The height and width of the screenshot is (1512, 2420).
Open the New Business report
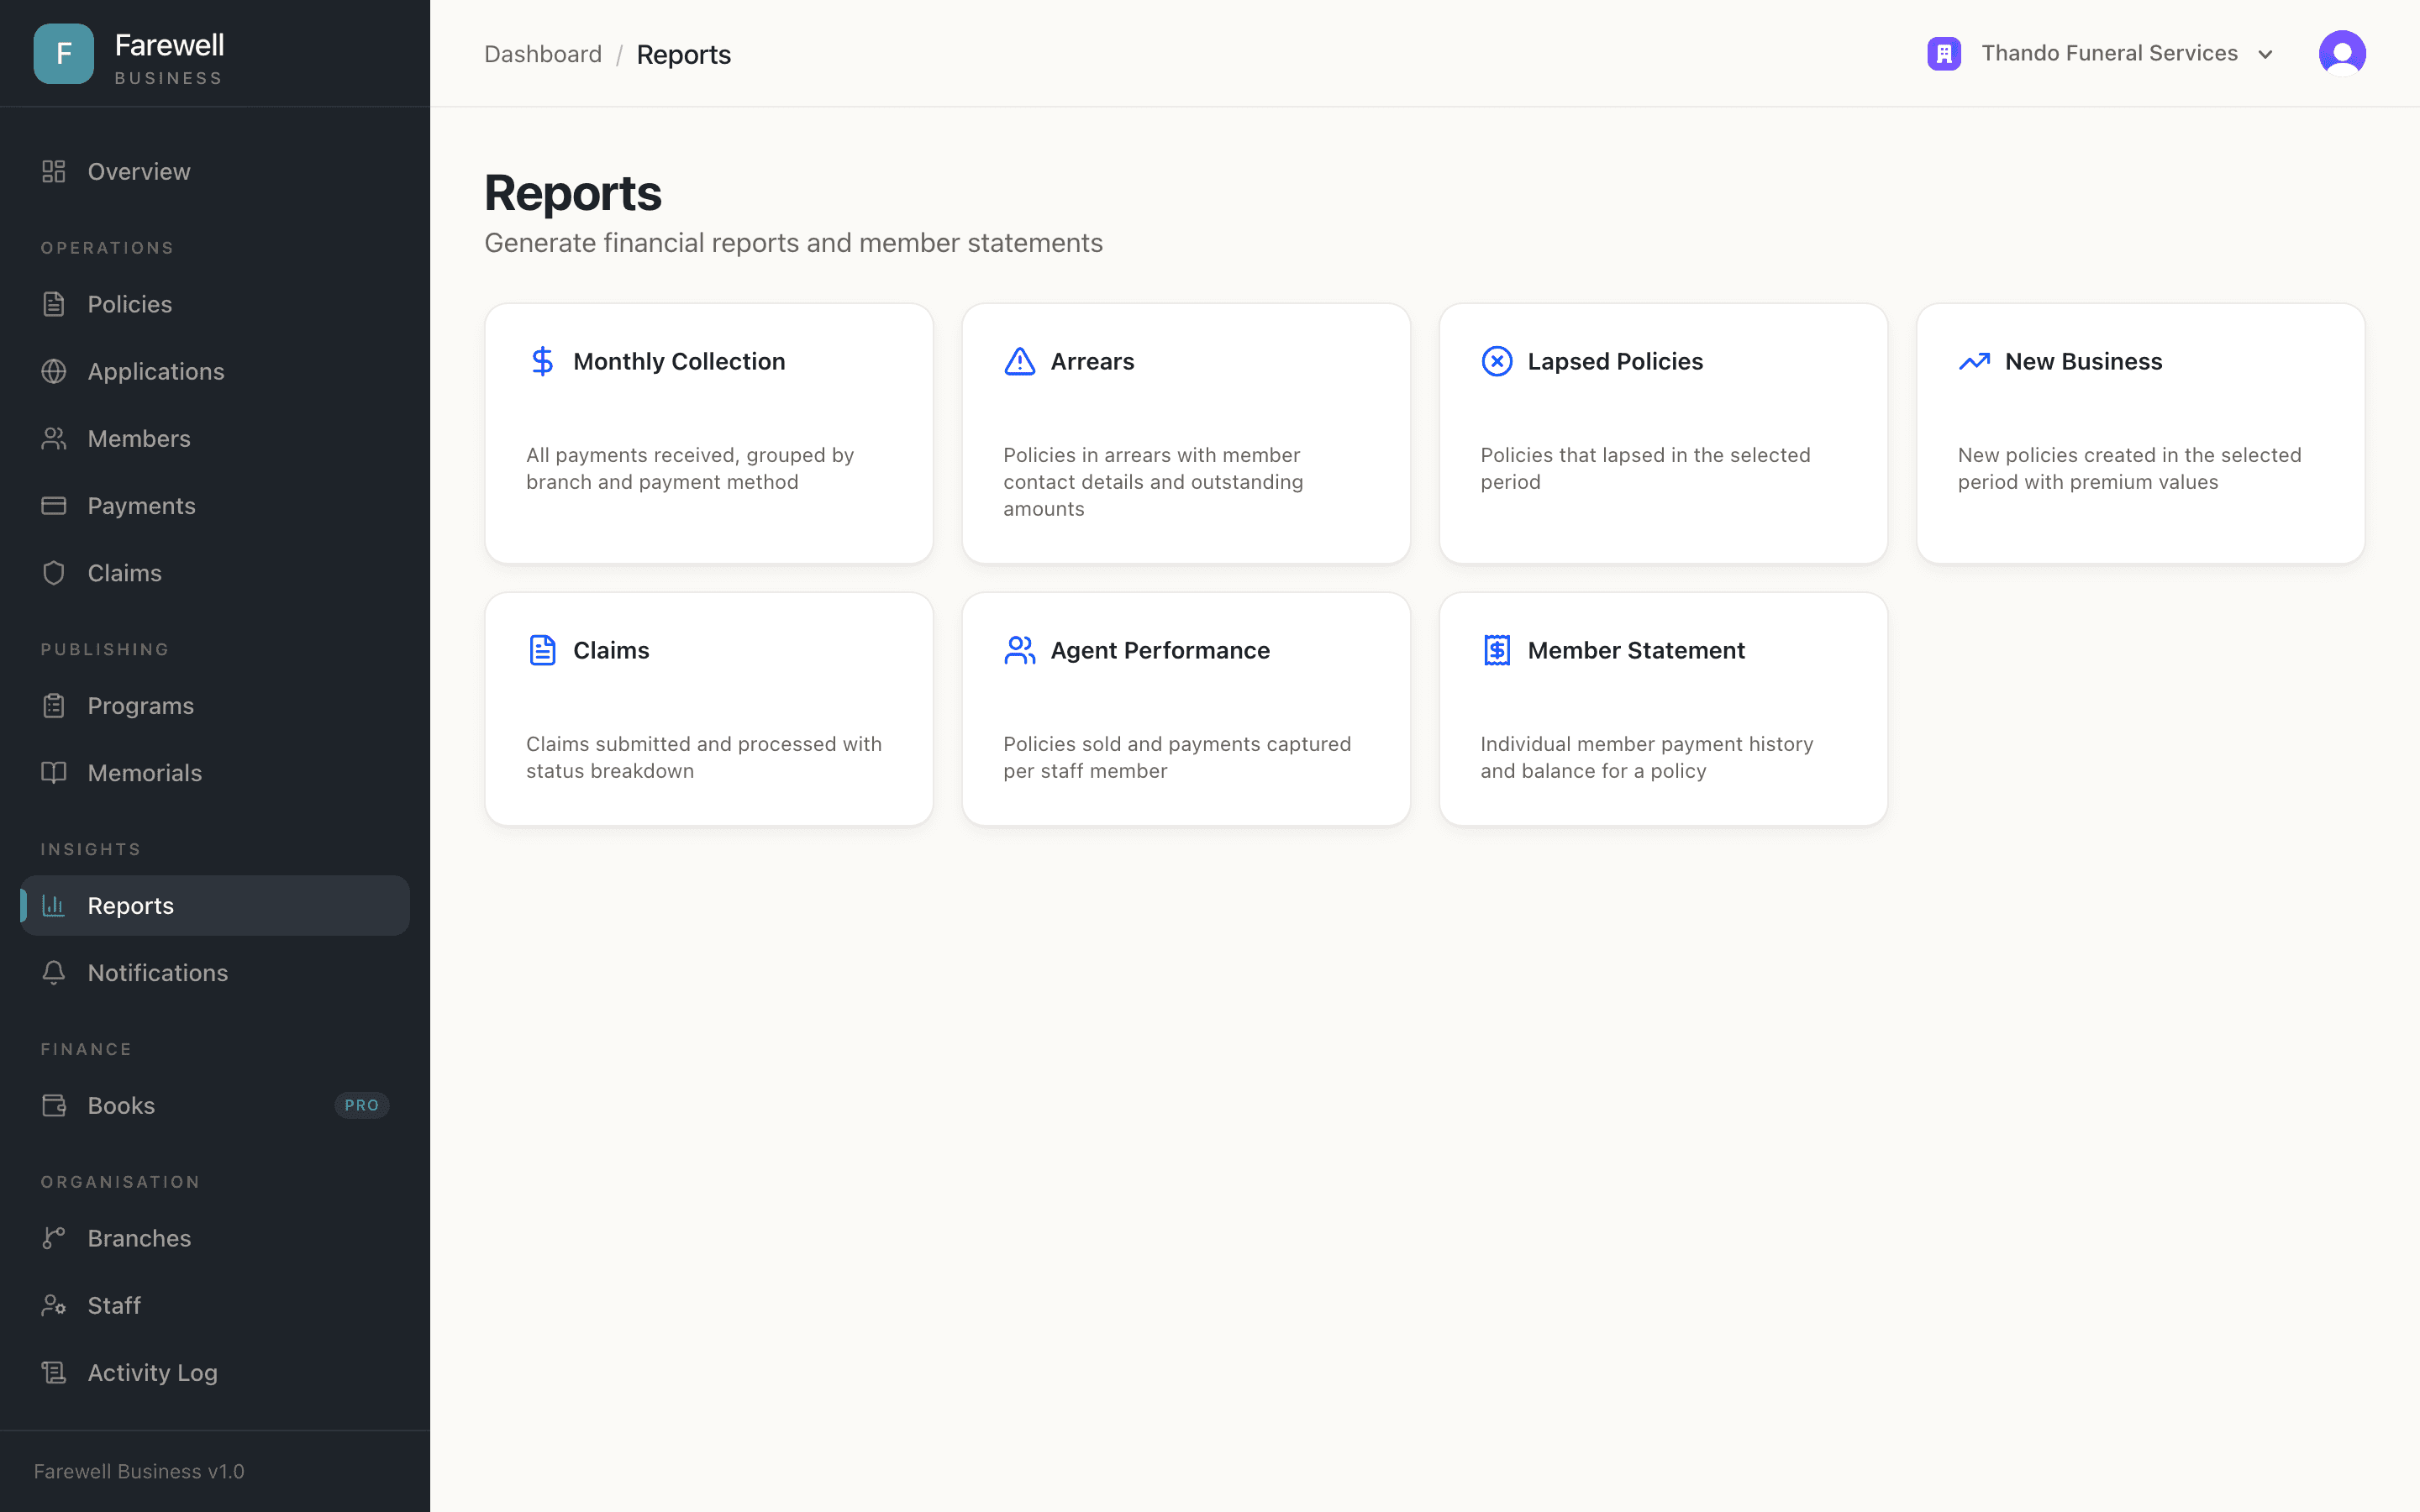[x=2141, y=433]
